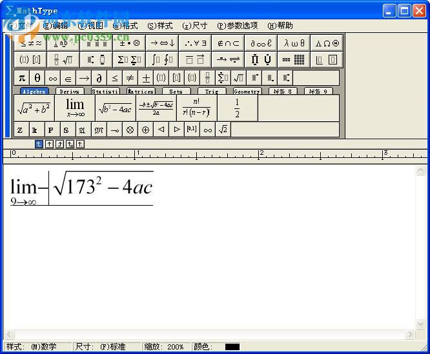Insert the one-half fraction expression
Screen dimensions: 430x354
[x=237, y=108]
